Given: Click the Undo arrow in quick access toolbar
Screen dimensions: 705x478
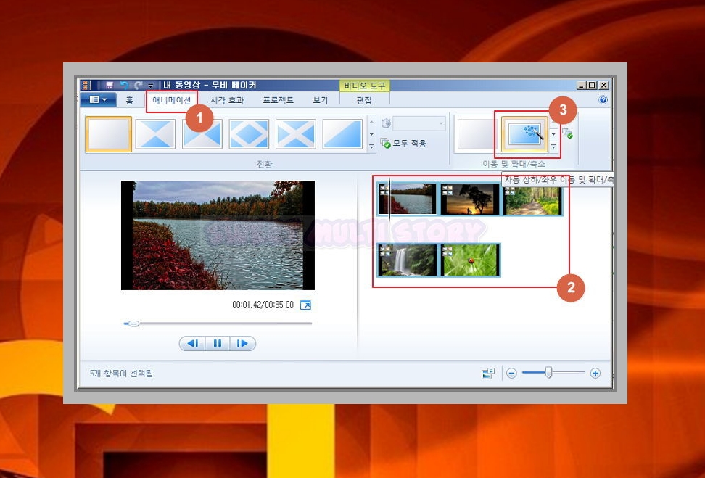Looking at the screenshot, I should tap(124, 85).
